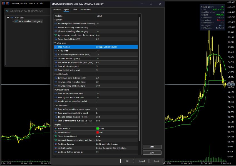Click the integer icon beside Bars left of a stop pivot

click(56, 66)
